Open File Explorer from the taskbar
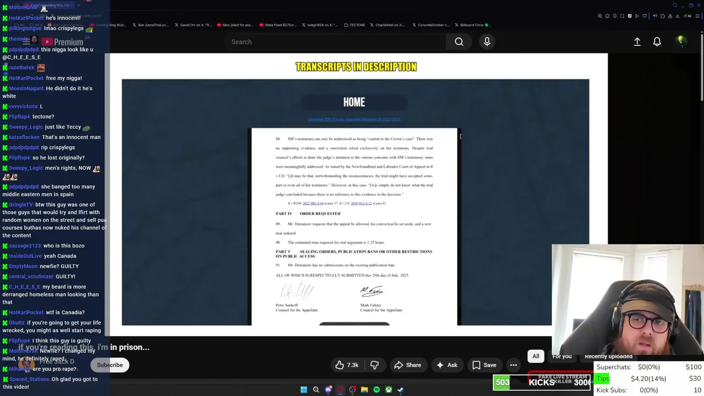Image resolution: width=704 pixels, height=396 pixels. 364,390
